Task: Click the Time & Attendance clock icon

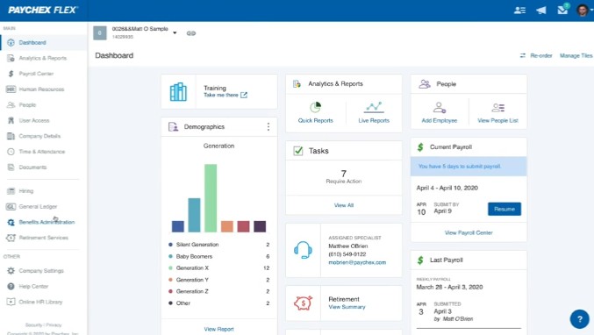Action: click(11, 152)
